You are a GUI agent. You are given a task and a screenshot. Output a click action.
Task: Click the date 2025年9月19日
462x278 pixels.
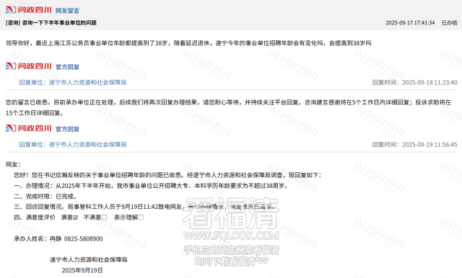click(82, 270)
